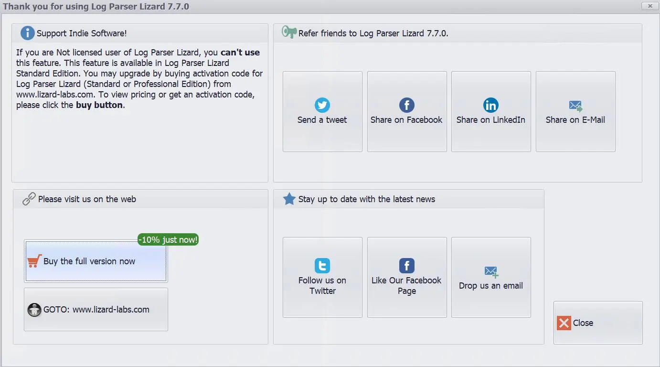
Task: Click Please visit us on the web header
Action: pos(87,199)
